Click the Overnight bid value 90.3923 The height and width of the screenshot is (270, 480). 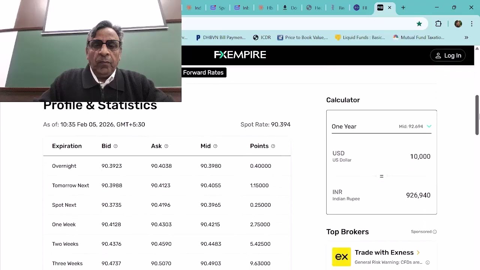click(x=111, y=166)
